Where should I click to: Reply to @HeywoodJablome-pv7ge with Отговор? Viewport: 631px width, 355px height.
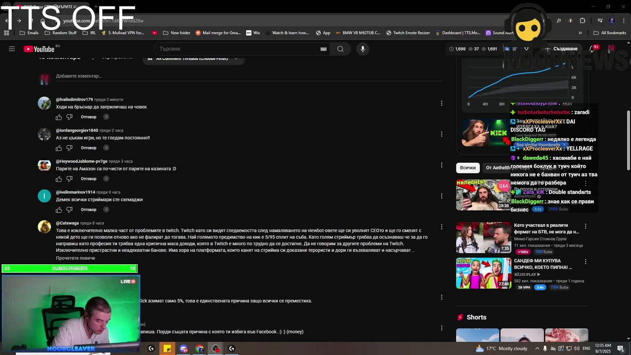(x=89, y=178)
